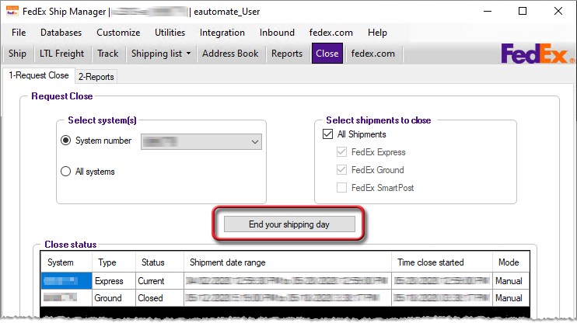Open the fedex.com menu in the menu bar
The width and height of the screenshot is (577, 323).
click(330, 33)
